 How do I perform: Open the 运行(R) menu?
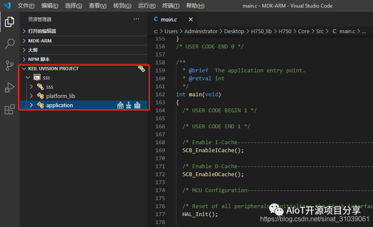click(147, 6)
